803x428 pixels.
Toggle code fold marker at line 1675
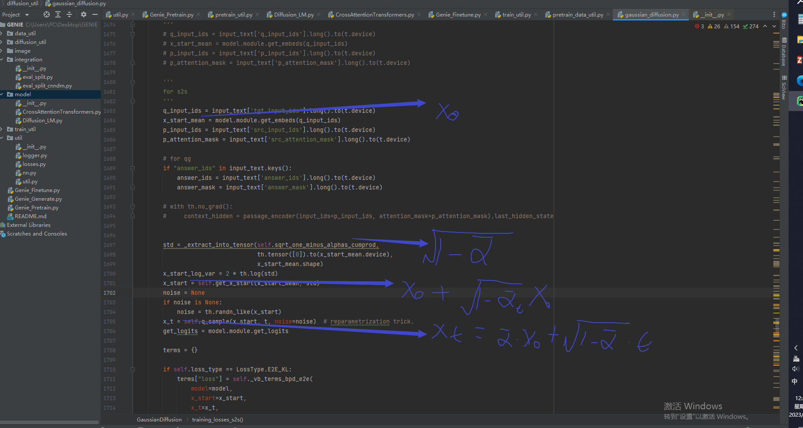[x=133, y=34]
